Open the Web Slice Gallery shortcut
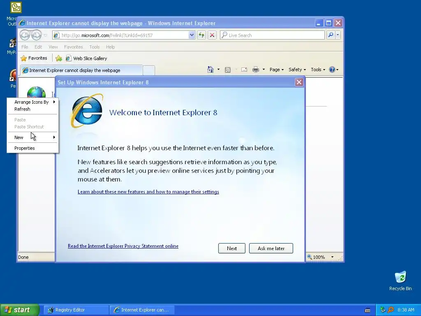Screen dimensions: 421x316 click(x=86, y=58)
